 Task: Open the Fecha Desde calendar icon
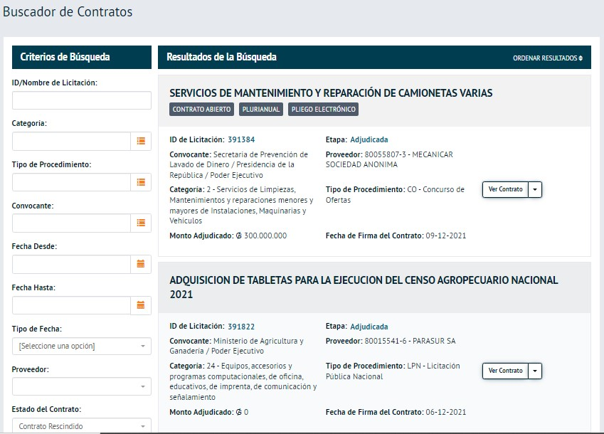(141, 265)
